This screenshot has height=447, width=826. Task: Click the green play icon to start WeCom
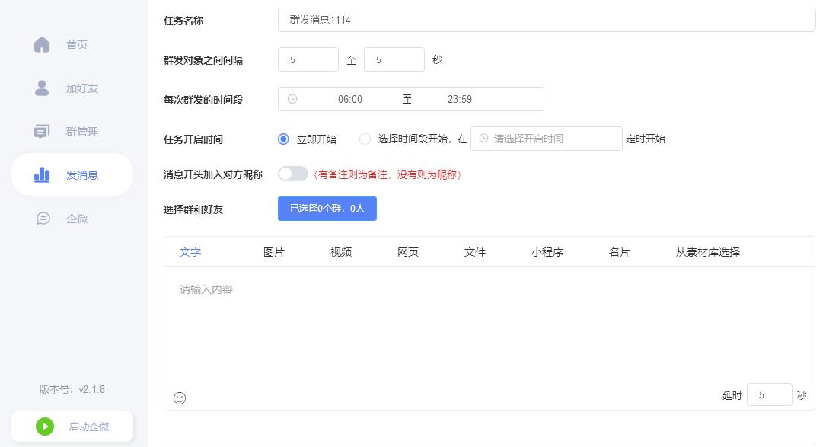45,426
